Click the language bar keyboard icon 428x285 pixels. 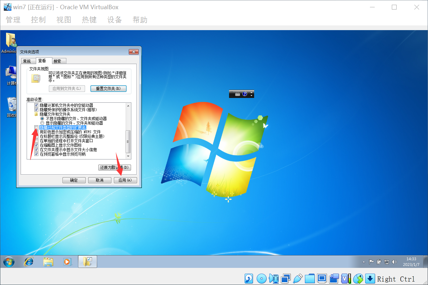click(238, 94)
